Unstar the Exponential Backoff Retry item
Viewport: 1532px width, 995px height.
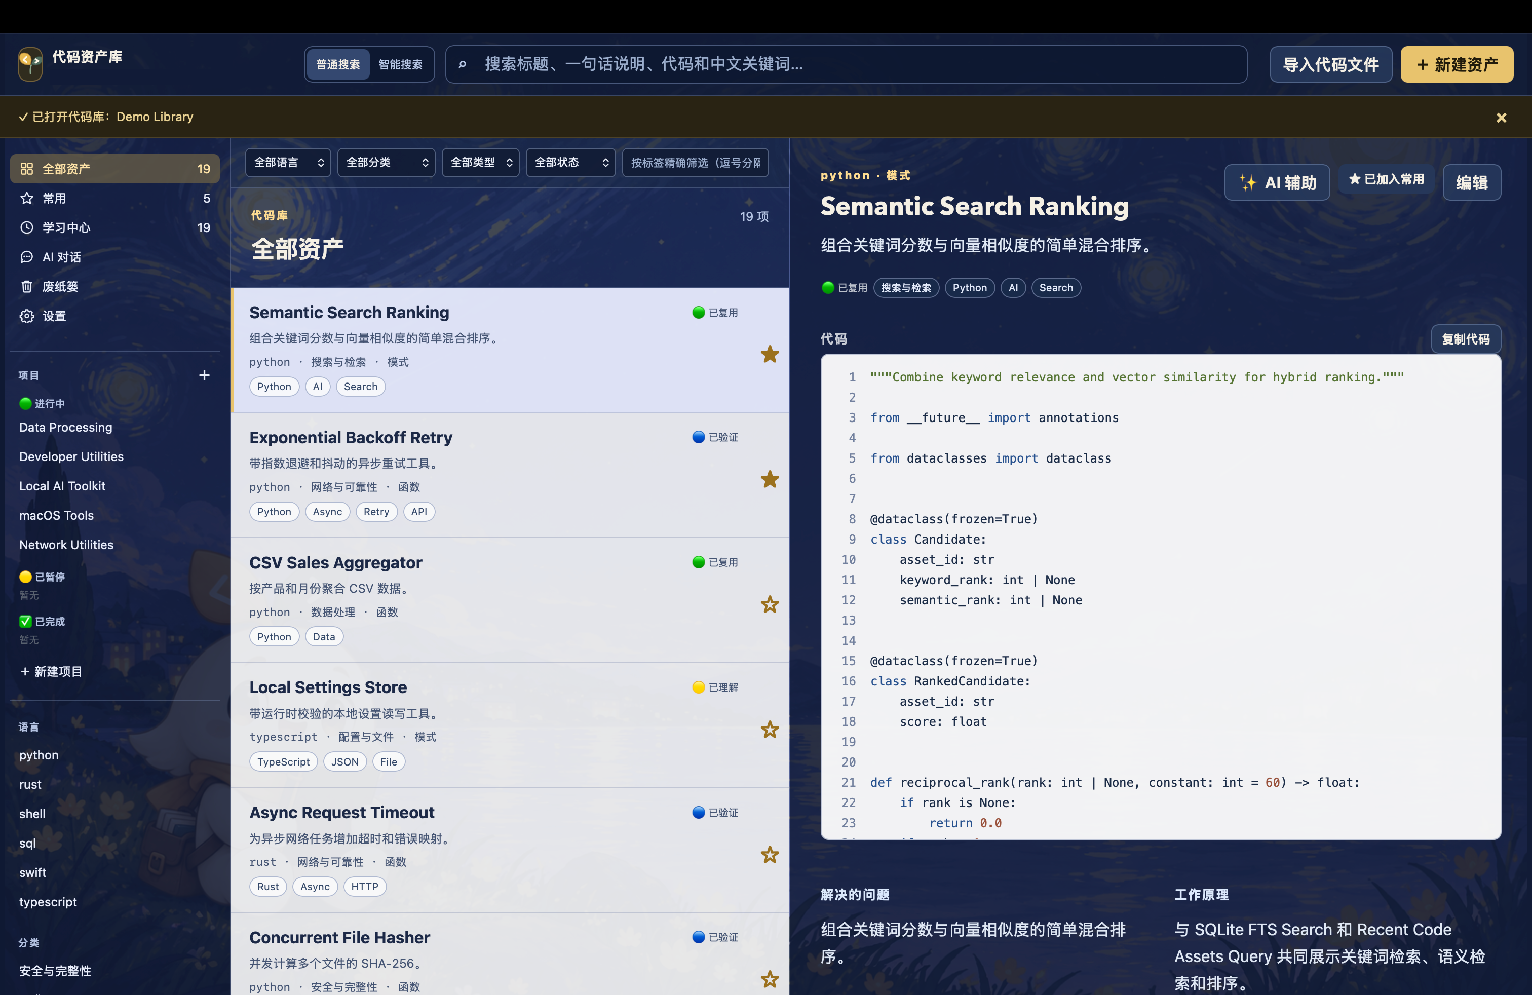click(x=769, y=479)
